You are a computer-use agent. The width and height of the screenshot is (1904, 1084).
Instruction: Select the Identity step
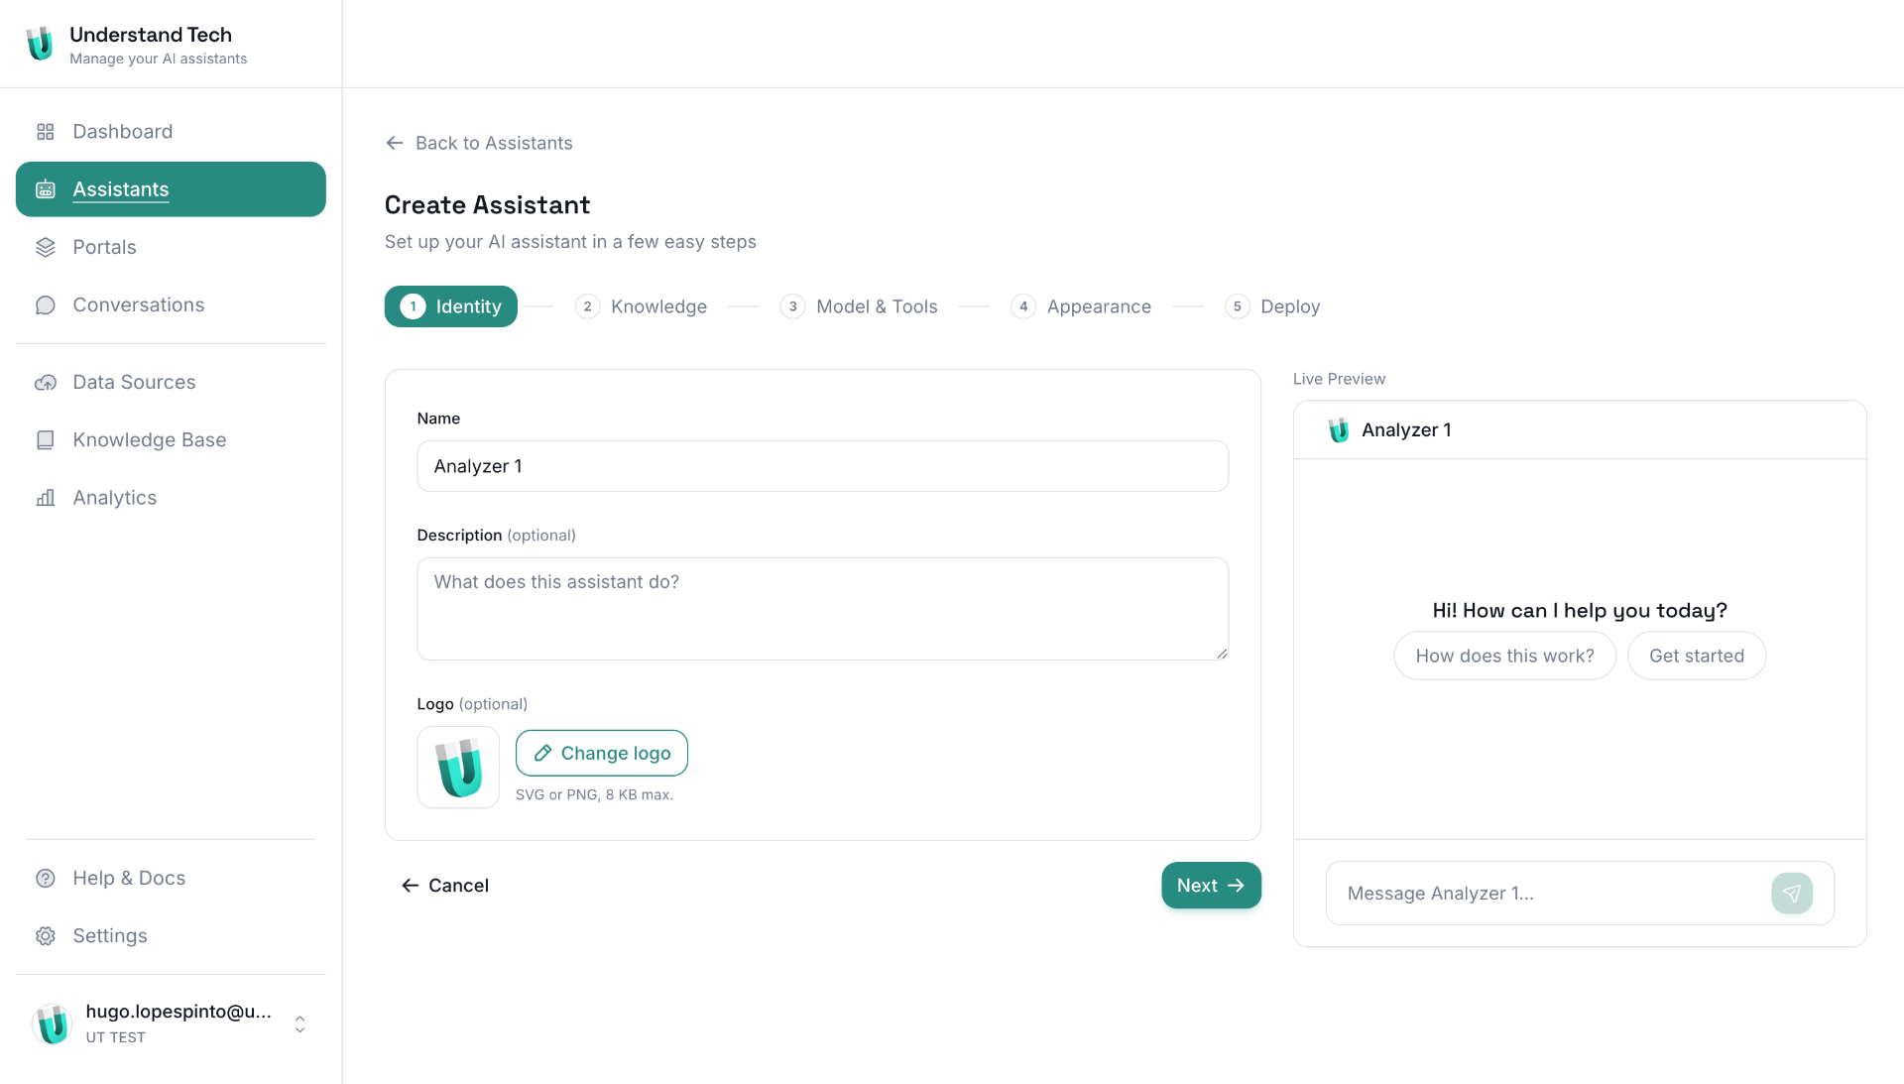click(451, 306)
